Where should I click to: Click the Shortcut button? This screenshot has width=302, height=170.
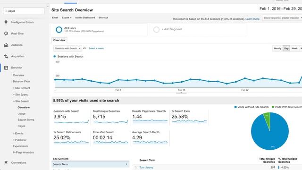point(103,17)
